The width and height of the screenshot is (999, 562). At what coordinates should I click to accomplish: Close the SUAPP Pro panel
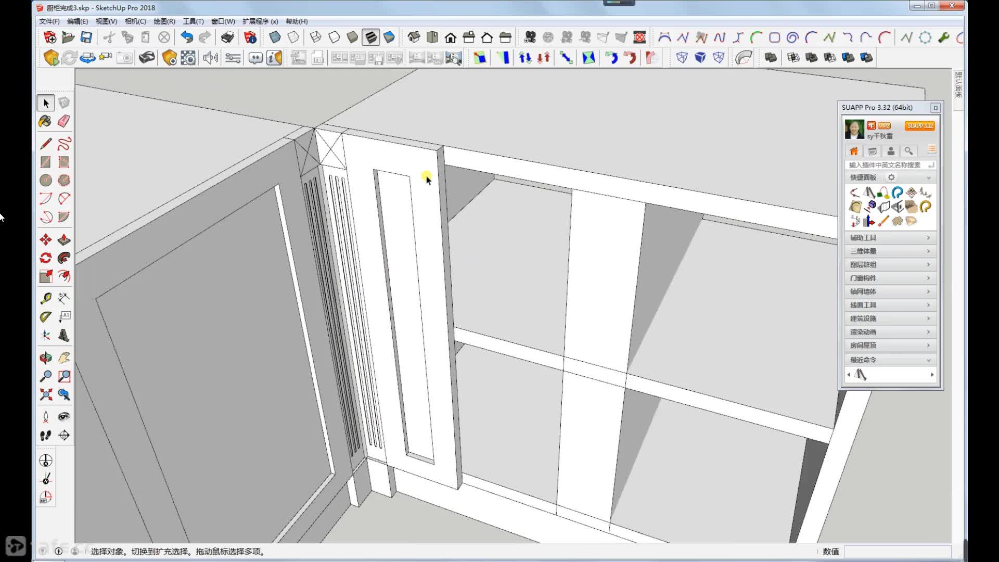(936, 108)
